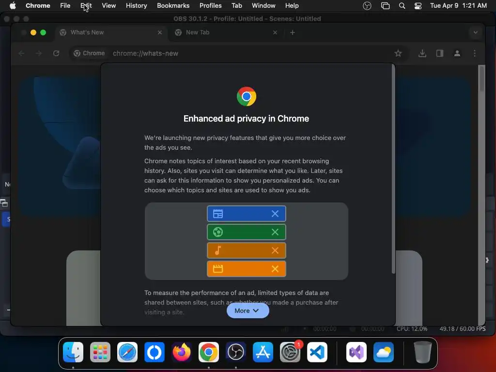Click the Chrome forward arrow
The height and width of the screenshot is (372, 496).
[x=39, y=53]
